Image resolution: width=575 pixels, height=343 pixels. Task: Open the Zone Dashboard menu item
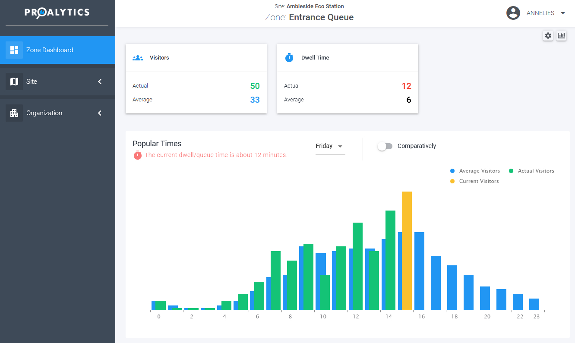click(x=57, y=50)
